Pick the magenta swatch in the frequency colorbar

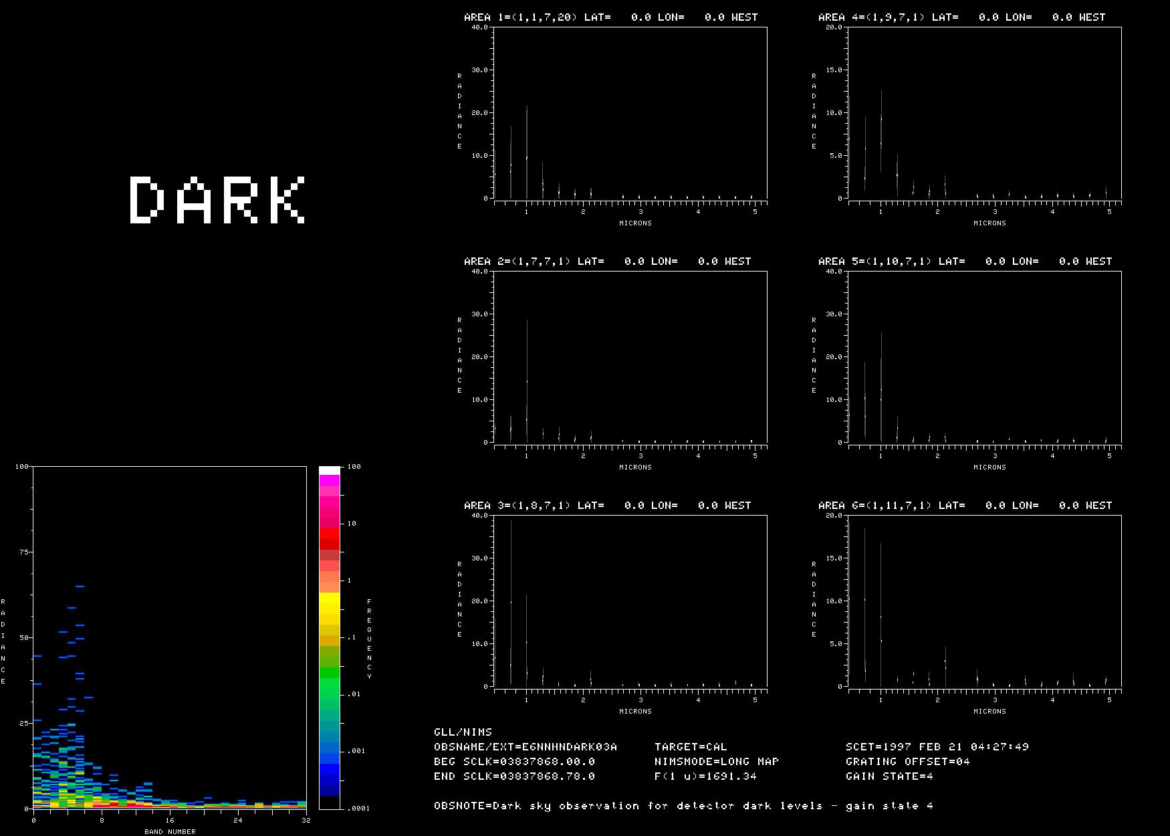[x=329, y=480]
